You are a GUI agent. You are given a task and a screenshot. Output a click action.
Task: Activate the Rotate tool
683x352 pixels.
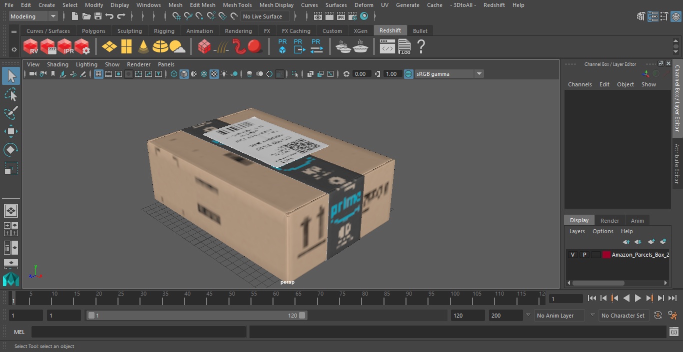(11, 150)
